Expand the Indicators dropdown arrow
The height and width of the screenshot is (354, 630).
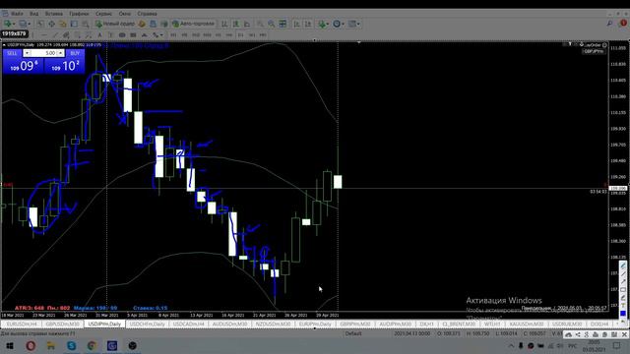[x=328, y=24]
